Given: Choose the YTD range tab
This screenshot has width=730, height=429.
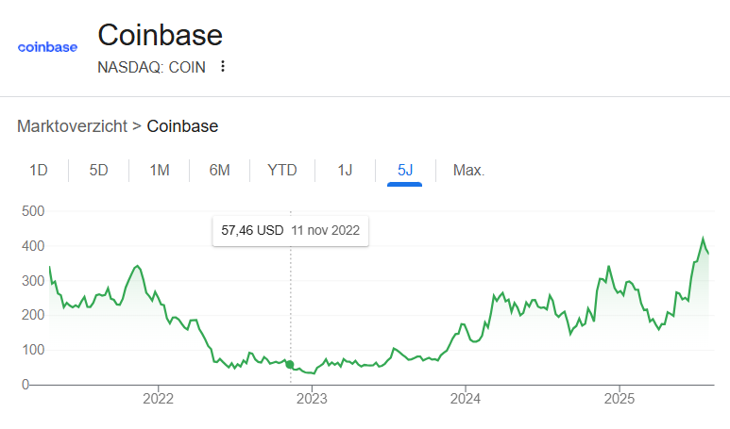Looking at the screenshot, I should 282,171.
